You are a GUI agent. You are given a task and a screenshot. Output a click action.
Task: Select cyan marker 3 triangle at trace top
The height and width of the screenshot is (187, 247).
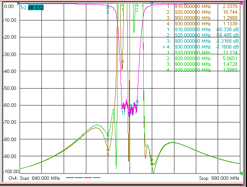coord(108,7)
